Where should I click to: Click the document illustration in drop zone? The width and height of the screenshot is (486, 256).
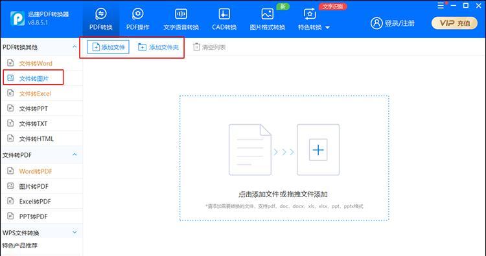pos(250,150)
